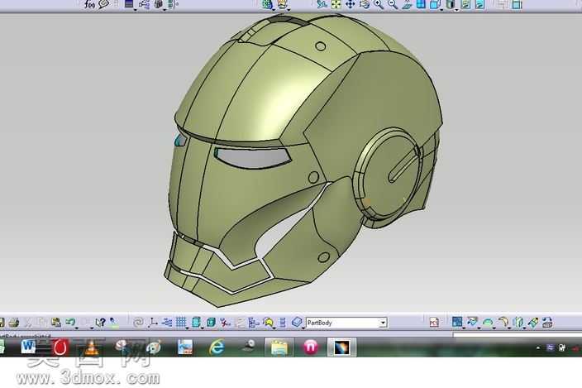This screenshot has height=388, width=582.
Task: Select the left ear disc on helmet model
Action: click(x=388, y=175)
